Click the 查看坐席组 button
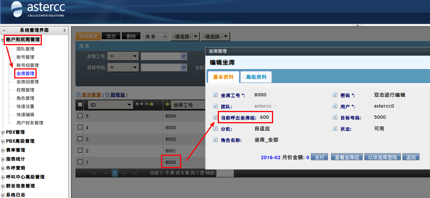This screenshot has height=198, width=430. point(346,157)
